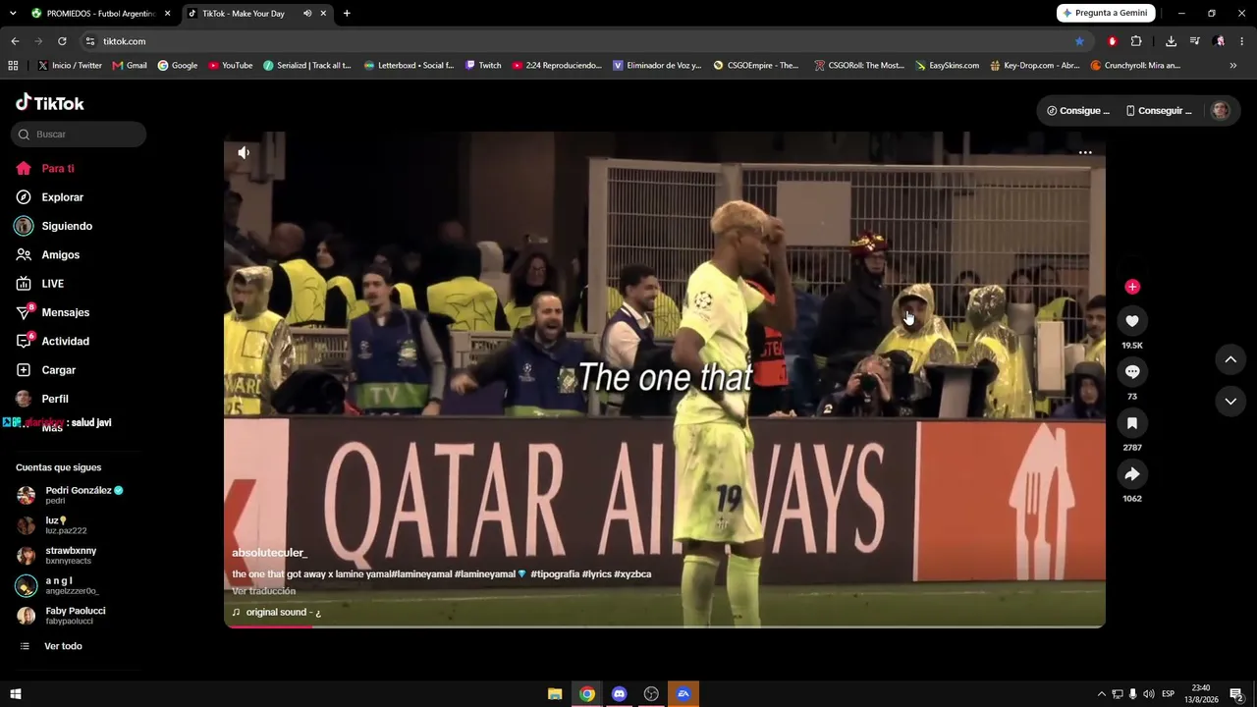
Task: Go back in the browser
Action: coord(15,41)
